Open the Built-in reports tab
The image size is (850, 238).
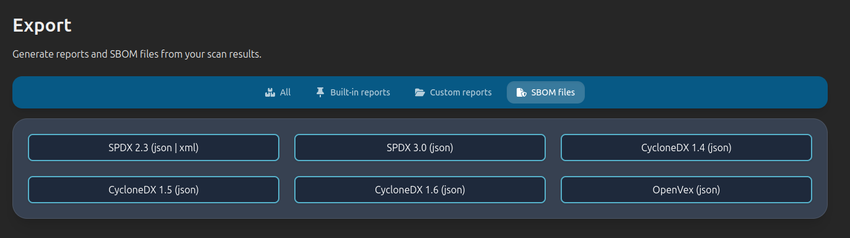click(x=353, y=92)
